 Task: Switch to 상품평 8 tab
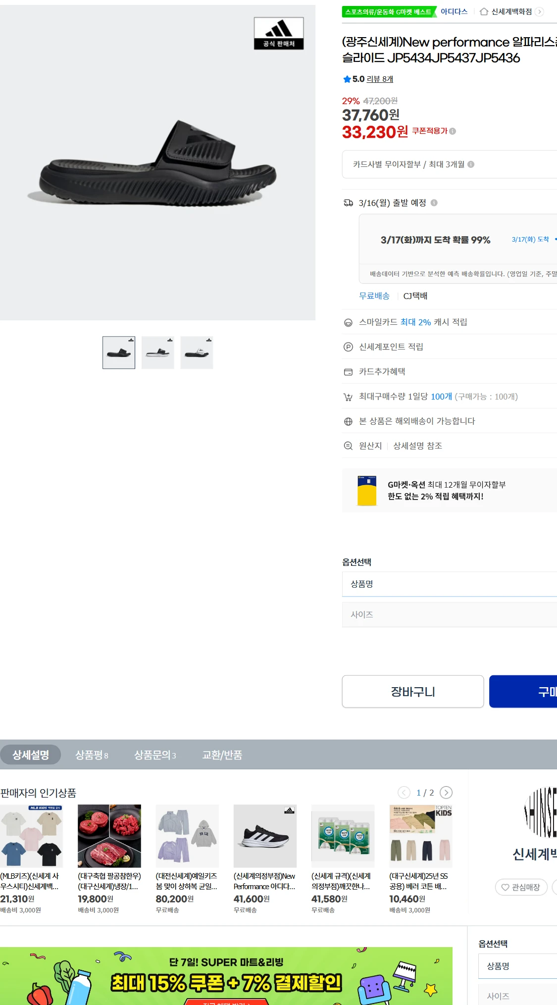click(x=92, y=755)
